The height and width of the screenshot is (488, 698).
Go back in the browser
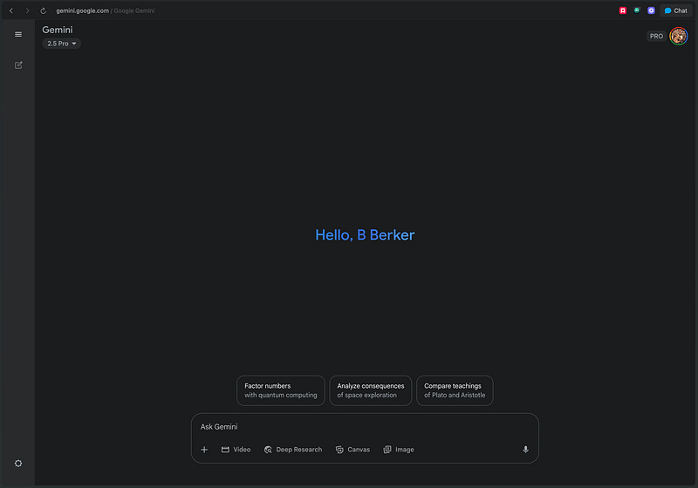click(x=11, y=10)
